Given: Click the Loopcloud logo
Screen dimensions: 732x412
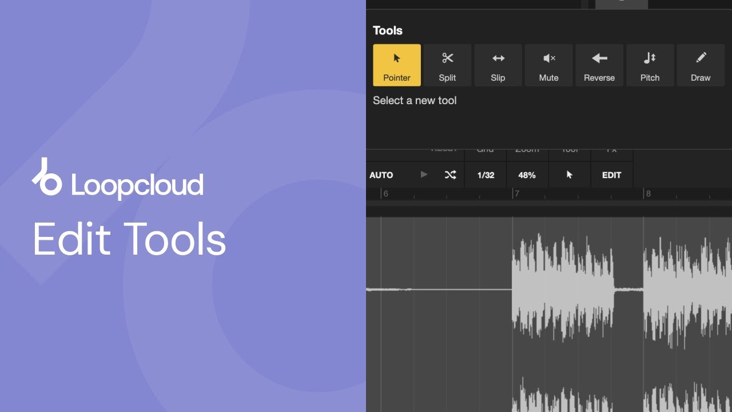Looking at the screenshot, I should pos(118,178).
